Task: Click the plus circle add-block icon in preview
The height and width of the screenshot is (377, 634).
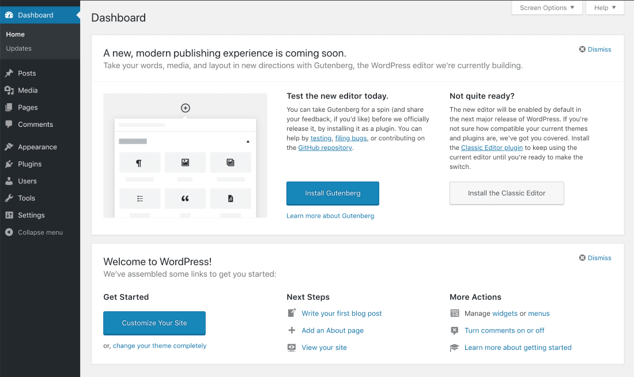Action: coord(185,108)
